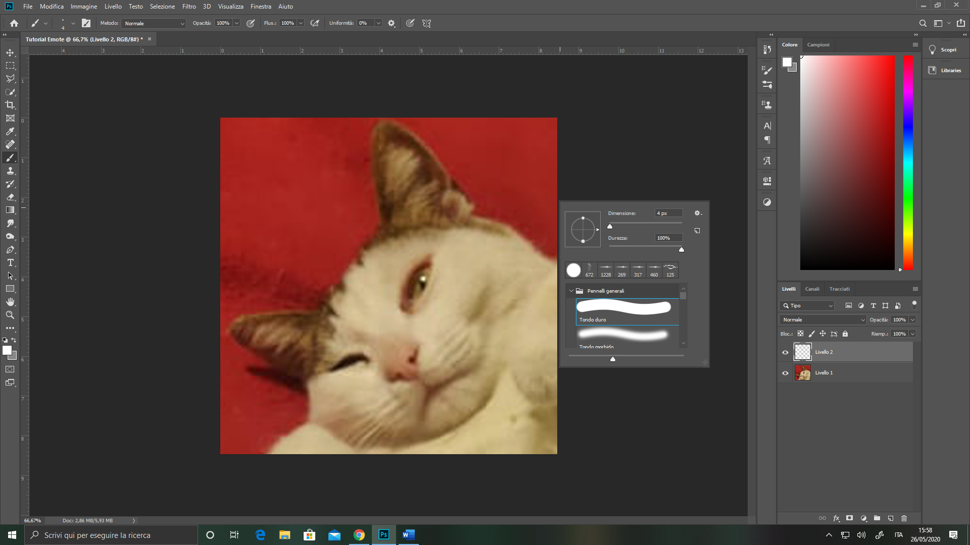The width and height of the screenshot is (970, 545).
Task: Select the Crop tool
Action: pyautogui.click(x=10, y=105)
